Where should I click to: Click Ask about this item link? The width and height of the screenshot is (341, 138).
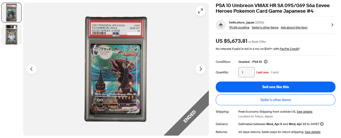[x=294, y=27]
